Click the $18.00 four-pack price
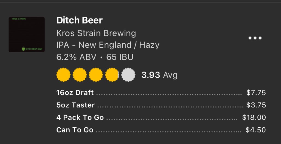Viewport: 281px width, 144px height. coord(254,118)
